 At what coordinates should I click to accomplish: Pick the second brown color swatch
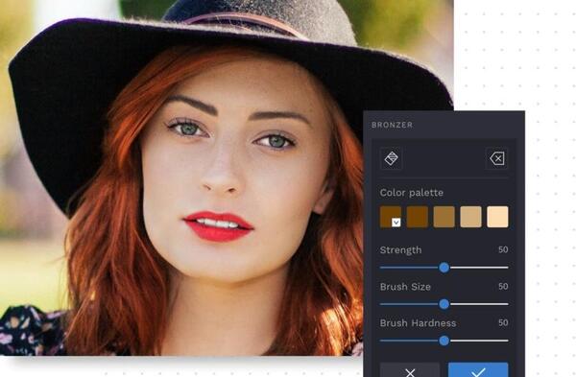pyautogui.click(x=418, y=217)
